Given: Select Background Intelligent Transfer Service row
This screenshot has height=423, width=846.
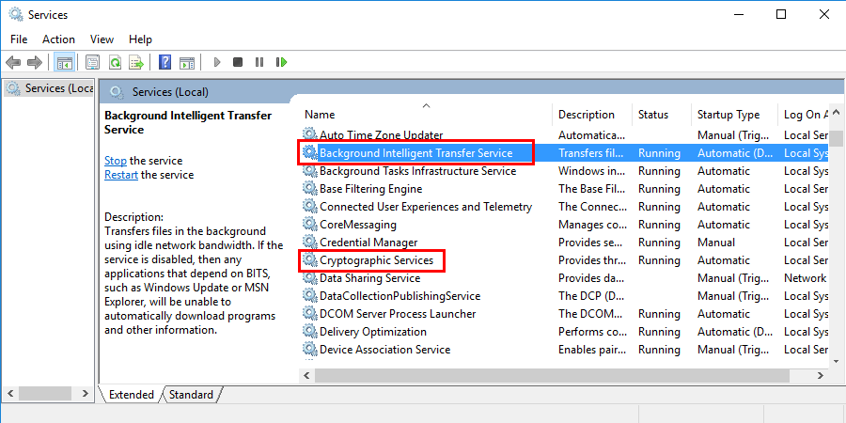Looking at the screenshot, I should 564,153.
